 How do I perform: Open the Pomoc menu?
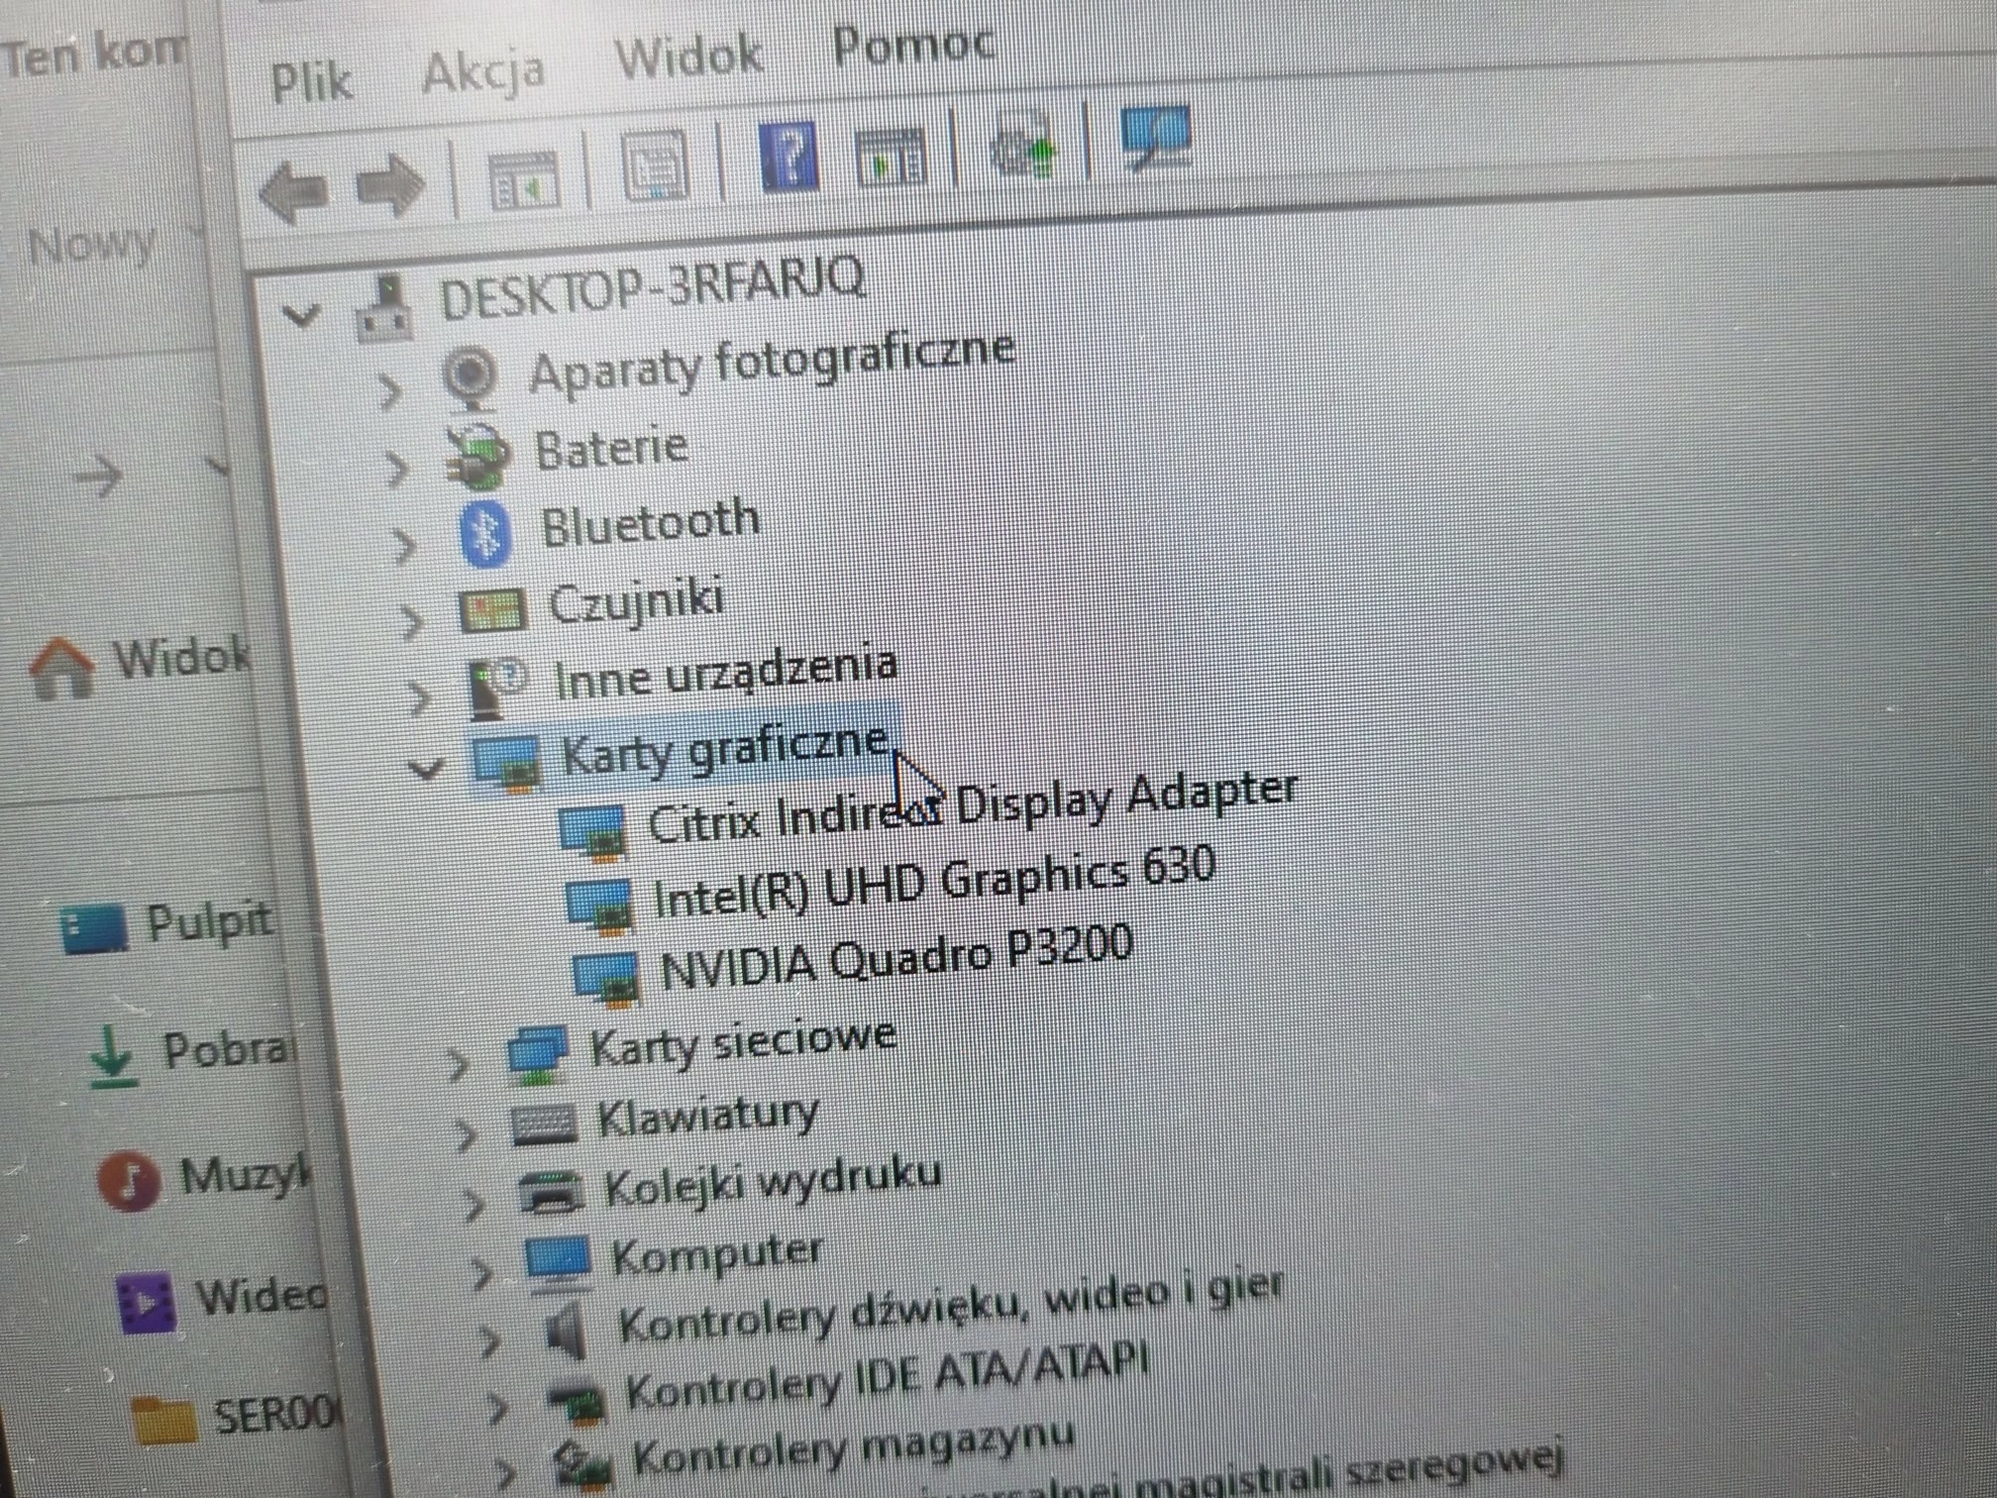click(913, 44)
